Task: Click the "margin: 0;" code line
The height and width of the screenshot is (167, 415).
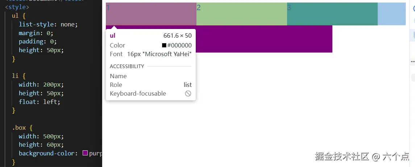Action: click(x=36, y=33)
